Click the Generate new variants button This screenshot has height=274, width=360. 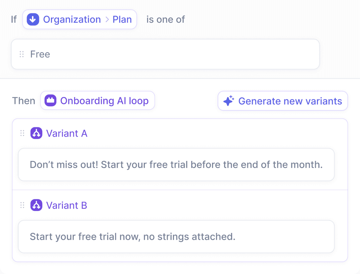point(282,101)
